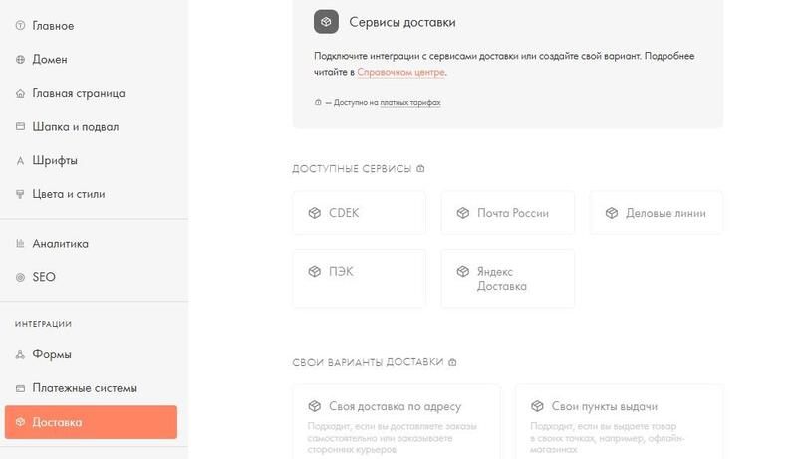Add Свои пункты выдачи option

coord(619,422)
